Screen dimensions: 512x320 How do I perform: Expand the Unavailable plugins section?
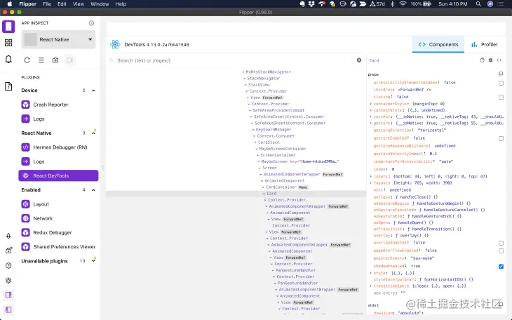pos(93,261)
